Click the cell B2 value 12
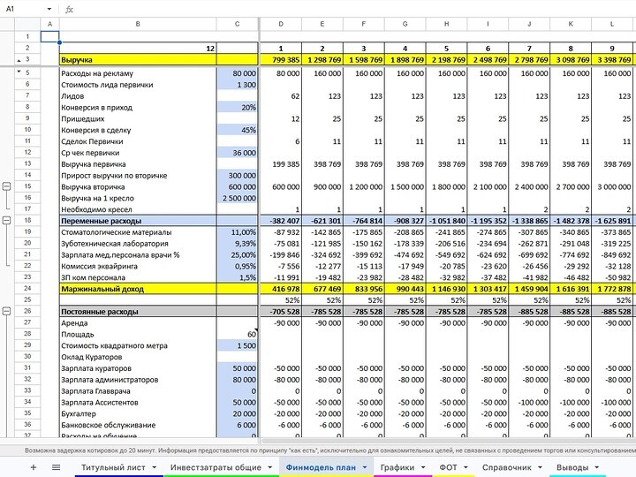This screenshot has height=477, width=636. (x=138, y=49)
